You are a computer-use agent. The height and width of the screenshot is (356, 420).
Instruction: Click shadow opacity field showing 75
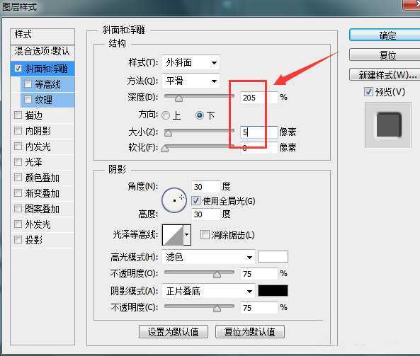[x=259, y=308]
